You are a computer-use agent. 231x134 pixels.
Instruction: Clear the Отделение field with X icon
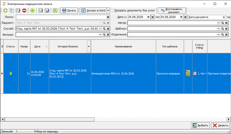(226, 35)
